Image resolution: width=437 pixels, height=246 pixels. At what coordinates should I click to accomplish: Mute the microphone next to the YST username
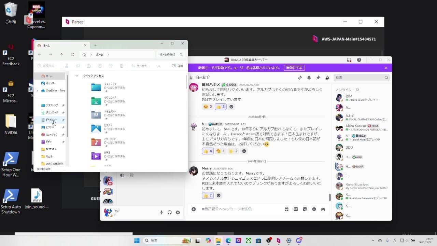click(x=161, y=212)
